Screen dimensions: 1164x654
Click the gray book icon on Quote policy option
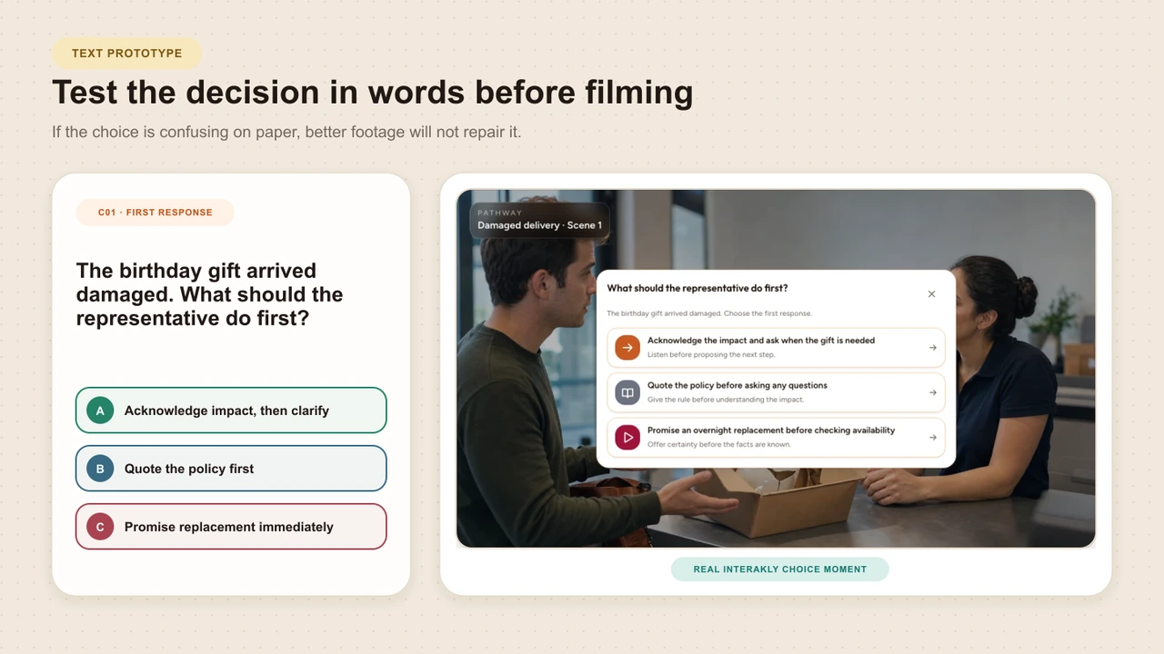[x=627, y=392]
